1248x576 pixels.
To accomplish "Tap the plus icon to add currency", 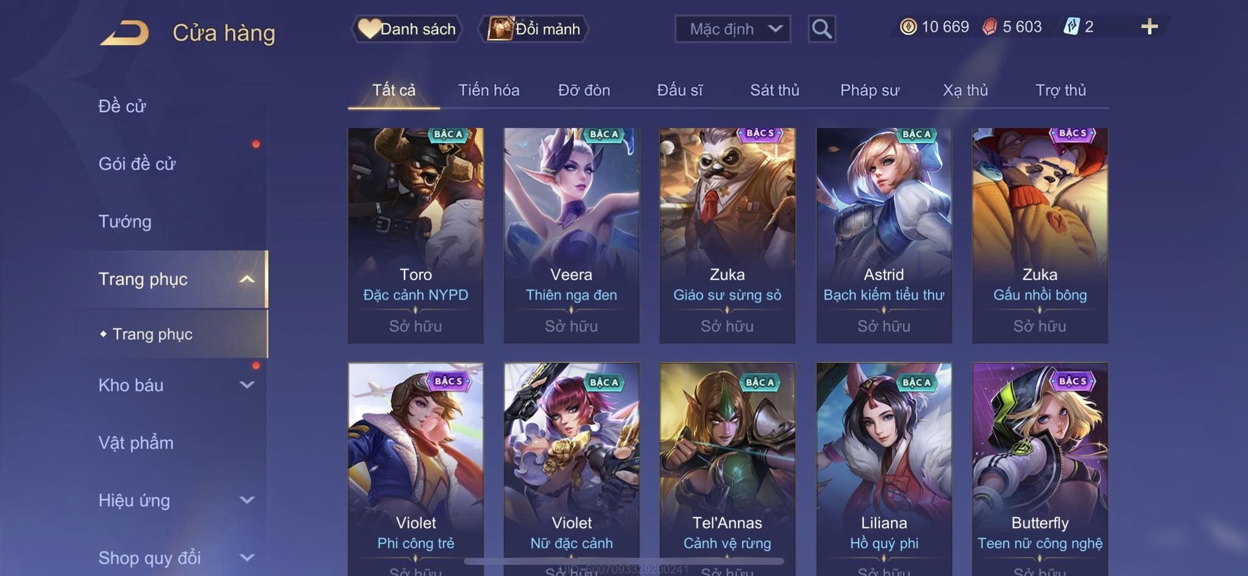I will coord(1149,27).
